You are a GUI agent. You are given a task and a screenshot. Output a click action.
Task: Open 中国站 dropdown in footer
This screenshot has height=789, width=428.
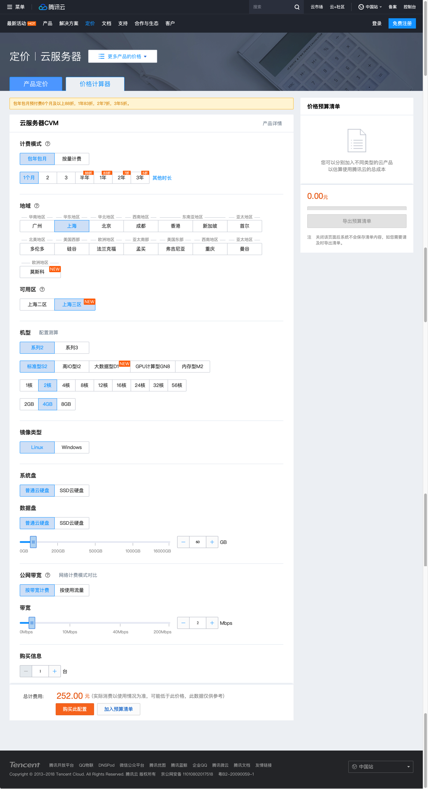click(380, 767)
